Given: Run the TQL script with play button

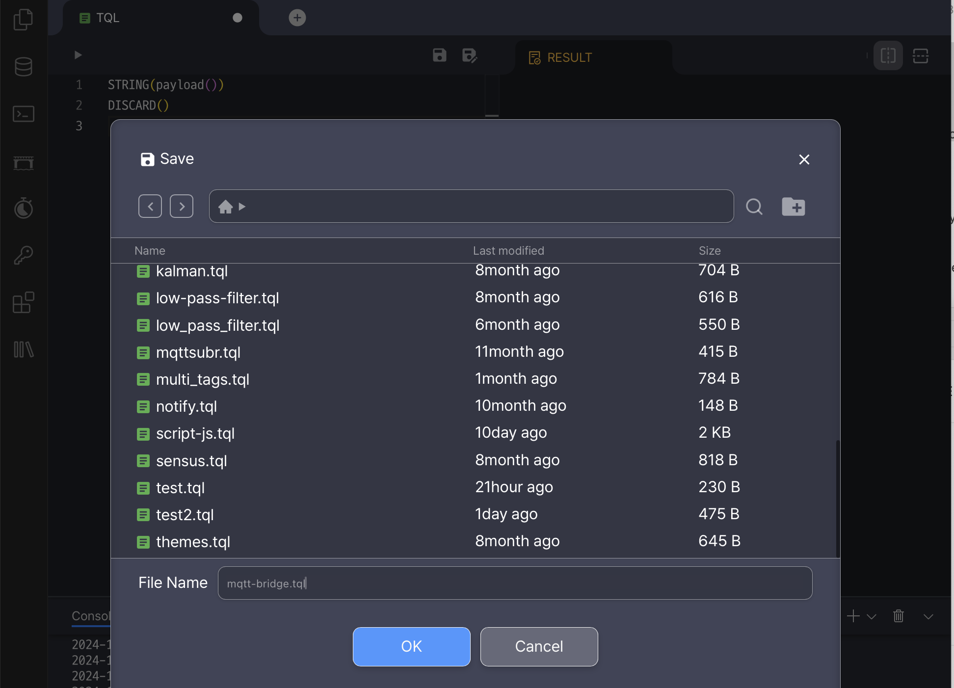Looking at the screenshot, I should click(x=78, y=55).
